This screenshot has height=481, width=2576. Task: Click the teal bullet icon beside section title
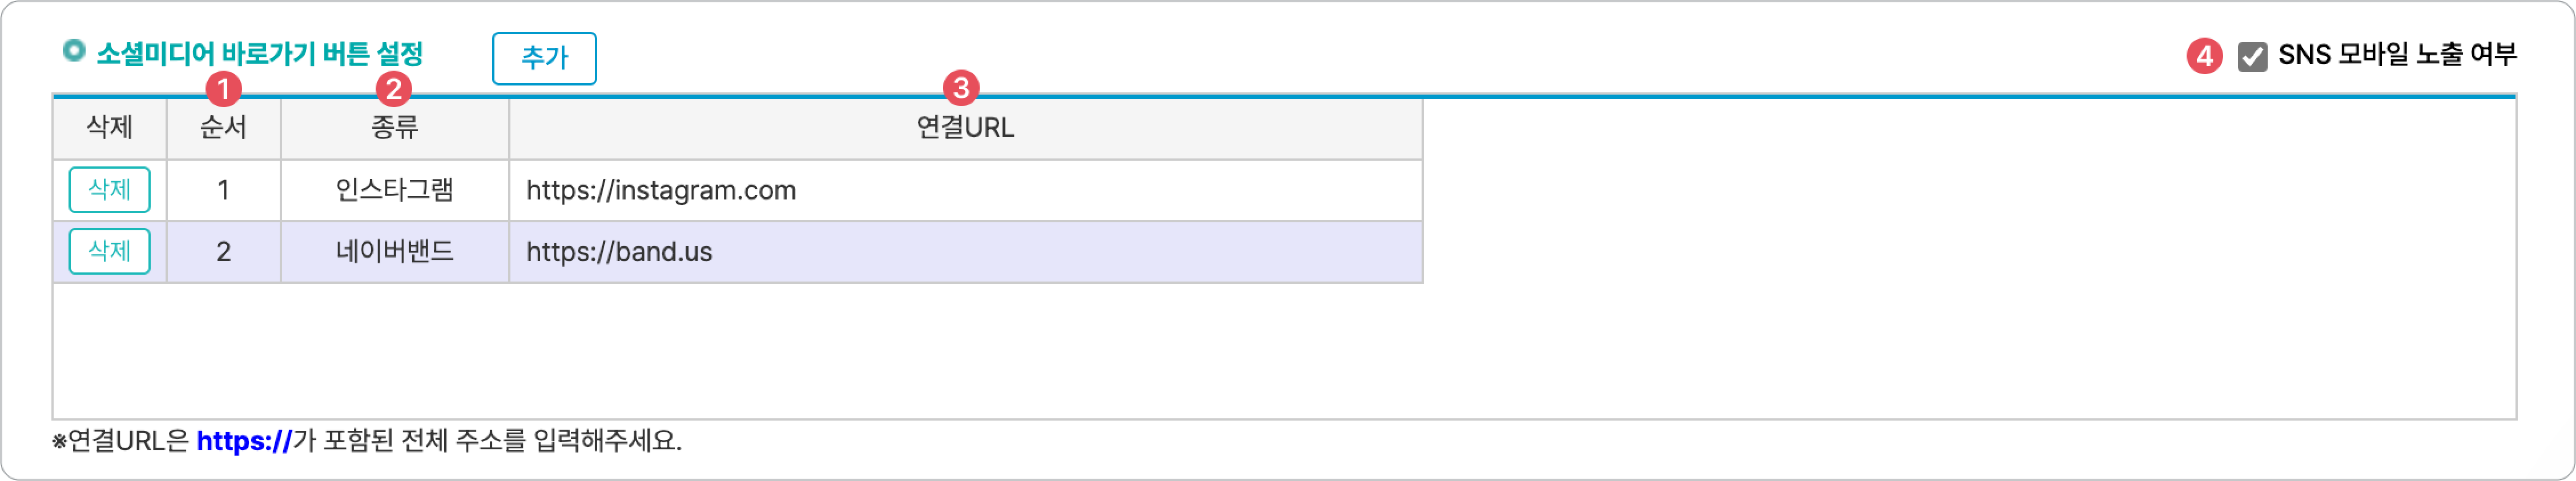pyautogui.click(x=73, y=50)
